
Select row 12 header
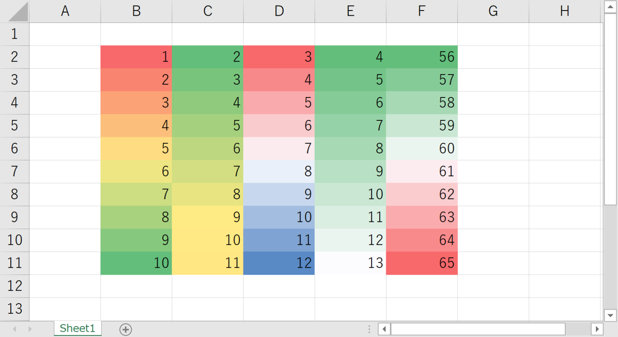14,286
